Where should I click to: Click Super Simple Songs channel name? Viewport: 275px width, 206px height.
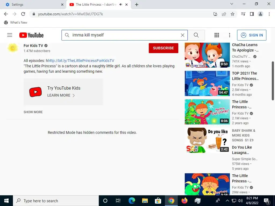coord(245,159)
